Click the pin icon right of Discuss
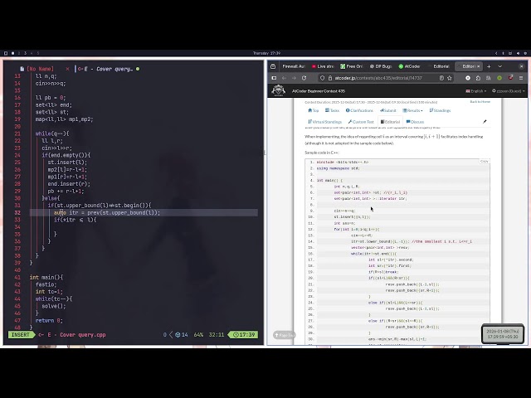The width and height of the screenshot is (531, 398). (x=485, y=122)
